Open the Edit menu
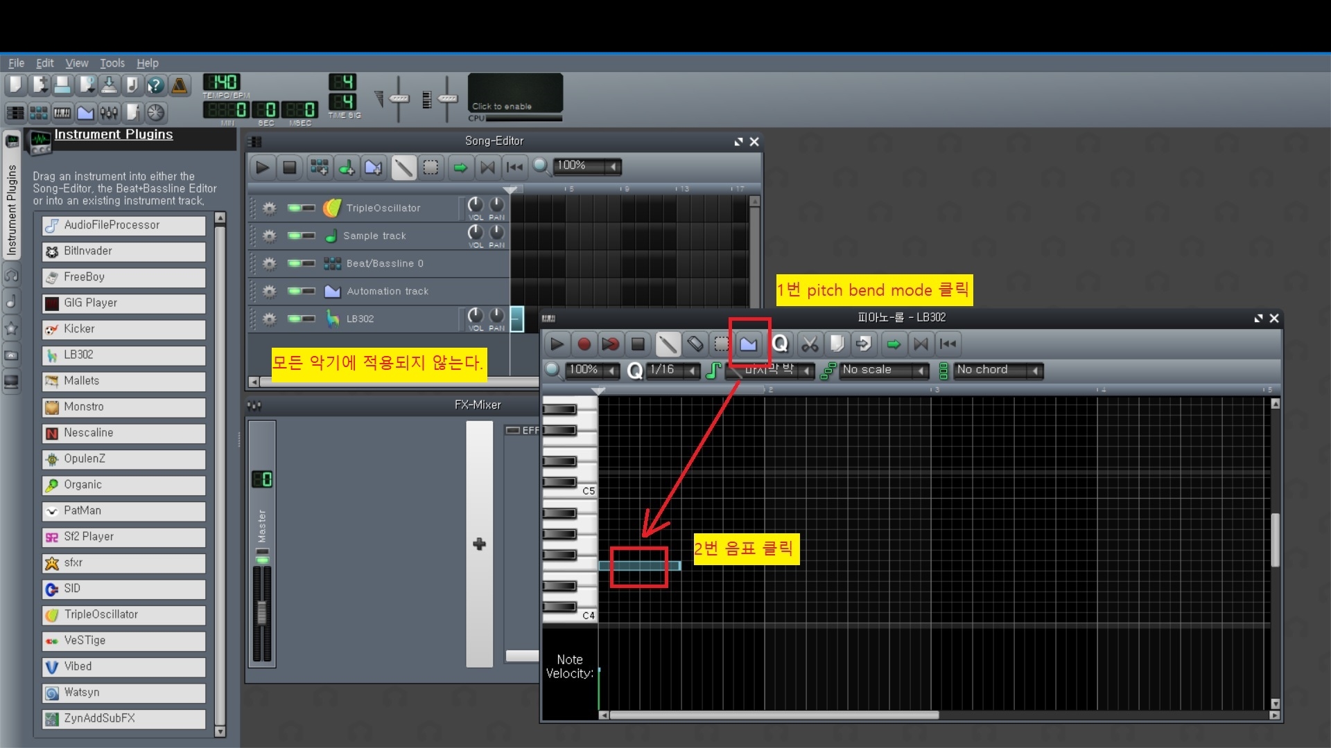Viewport: 1331px width, 748px height. pos(44,63)
